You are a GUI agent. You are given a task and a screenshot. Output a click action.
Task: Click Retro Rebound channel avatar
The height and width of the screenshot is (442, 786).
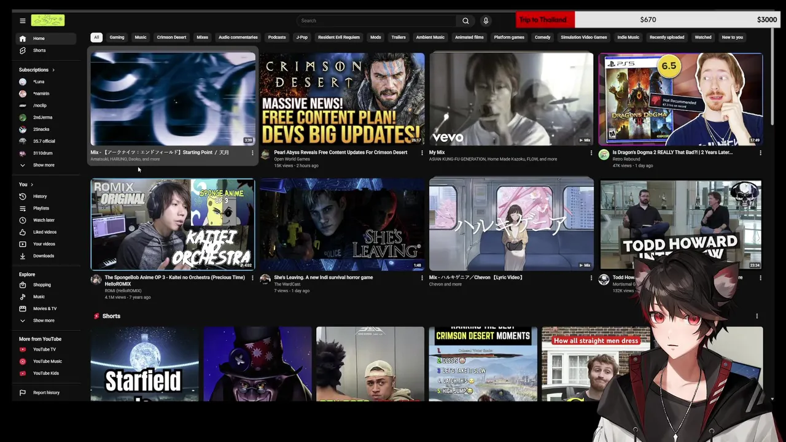pyautogui.click(x=604, y=155)
